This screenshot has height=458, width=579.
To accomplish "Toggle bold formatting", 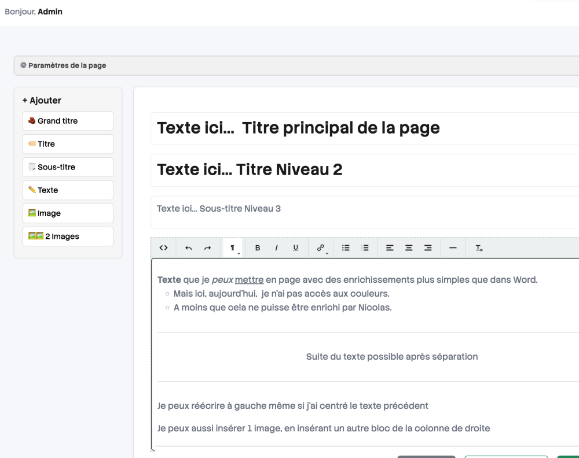I will point(258,248).
